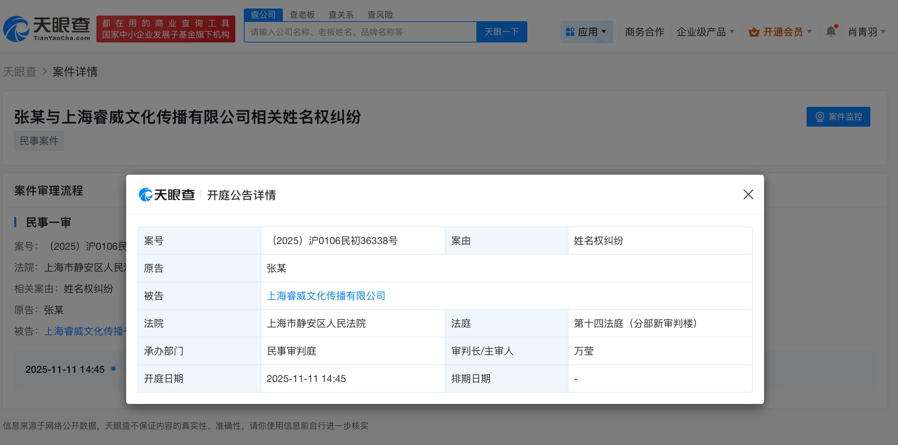Click the 商务合作 menu item
The image size is (898, 445).
click(644, 31)
